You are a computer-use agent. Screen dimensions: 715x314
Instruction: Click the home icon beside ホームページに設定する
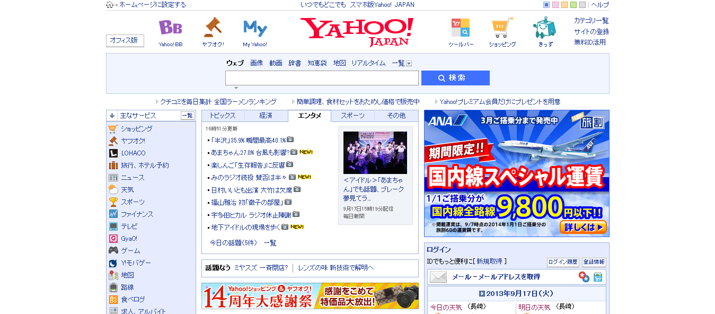coord(109,5)
